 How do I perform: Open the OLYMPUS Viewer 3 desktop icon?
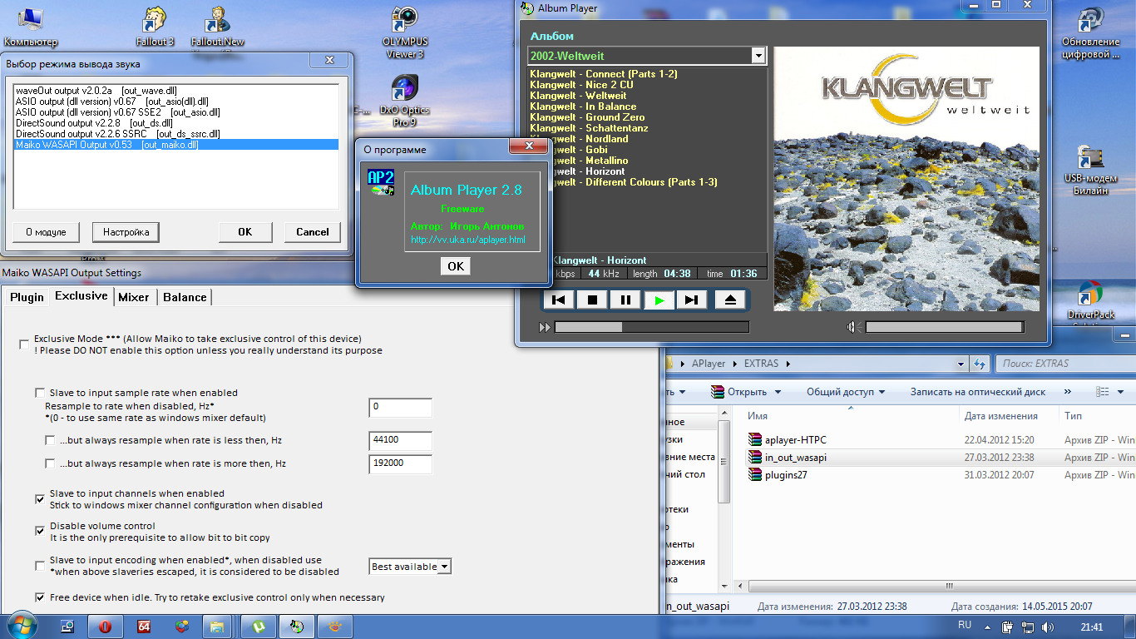pyautogui.click(x=405, y=32)
